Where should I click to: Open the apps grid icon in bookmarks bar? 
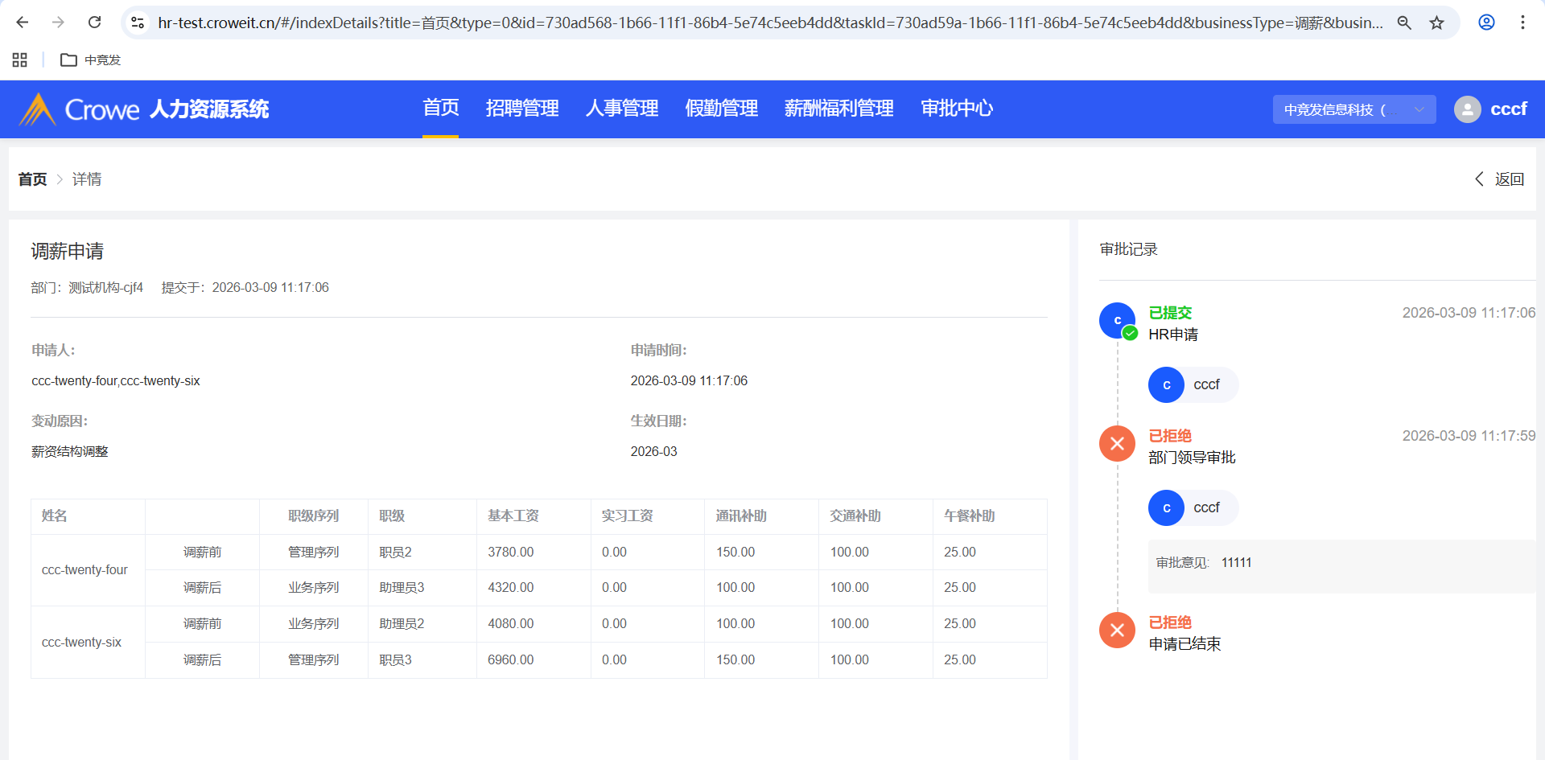coord(20,60)
